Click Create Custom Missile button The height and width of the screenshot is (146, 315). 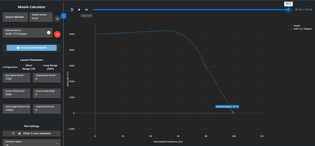[x=31, y=48]
